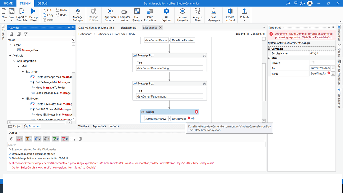343x193 pixels.
Task: Toggle errors filter in Output panel
Action: tap(19, 138)
